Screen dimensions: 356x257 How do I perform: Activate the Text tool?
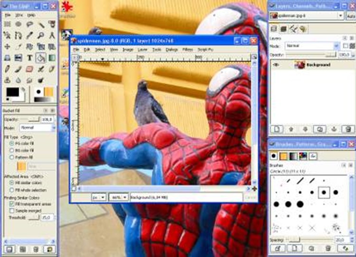pos(29,58)
